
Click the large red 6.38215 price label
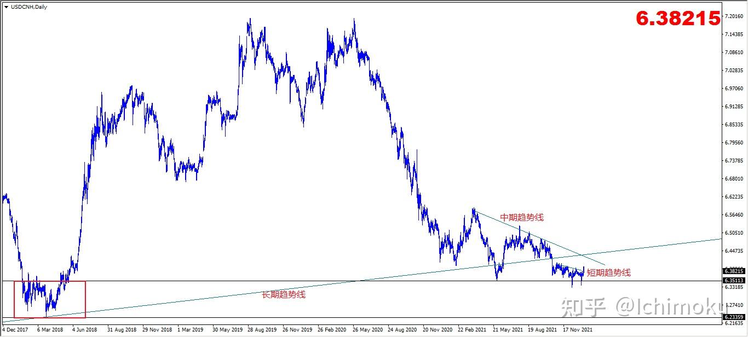pos(678,18)
